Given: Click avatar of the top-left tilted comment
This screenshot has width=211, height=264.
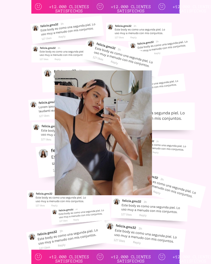Looking at the screenshot, I should click(x=35, y=28).
